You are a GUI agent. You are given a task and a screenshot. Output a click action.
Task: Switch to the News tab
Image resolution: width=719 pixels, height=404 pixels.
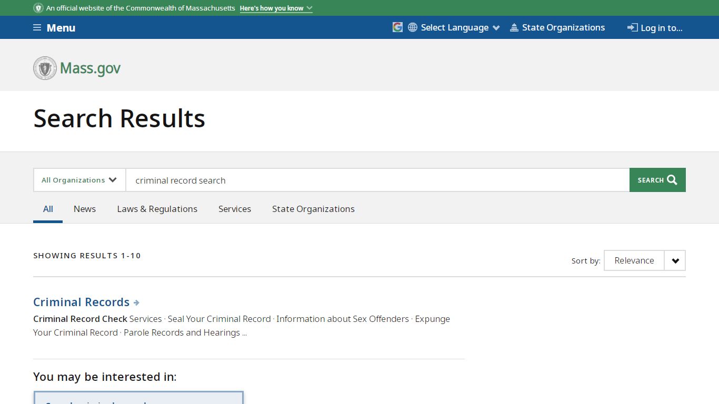pyautogui.click(x=85, y=209)
